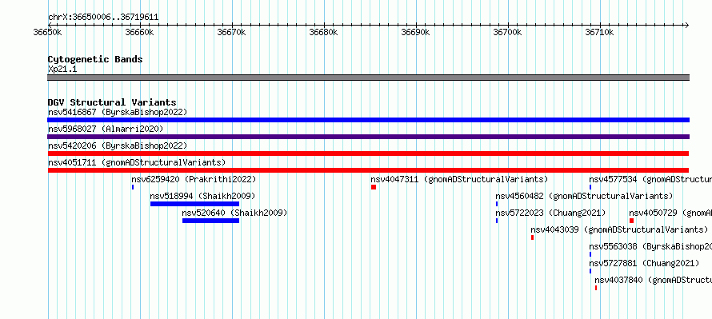Click the nsv4037840 red variant marker

coord(596,288)
